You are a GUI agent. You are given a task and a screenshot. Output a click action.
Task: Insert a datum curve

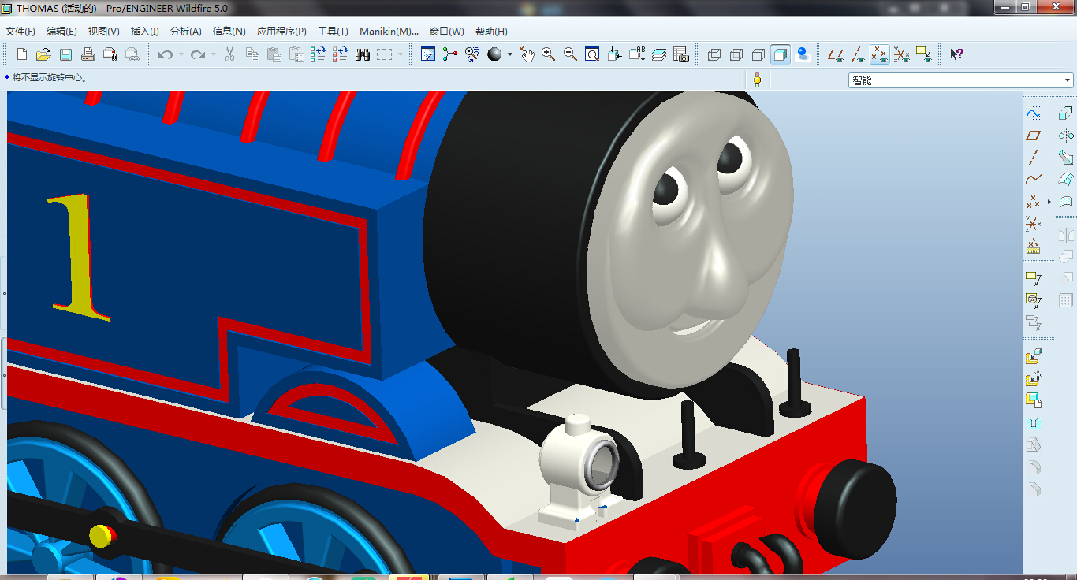click(1033, 180)
